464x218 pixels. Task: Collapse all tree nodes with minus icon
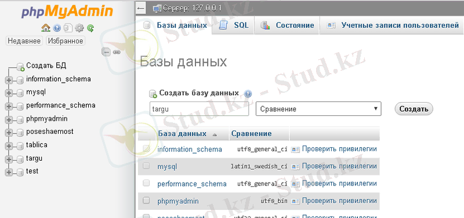(x=106, y=52)
